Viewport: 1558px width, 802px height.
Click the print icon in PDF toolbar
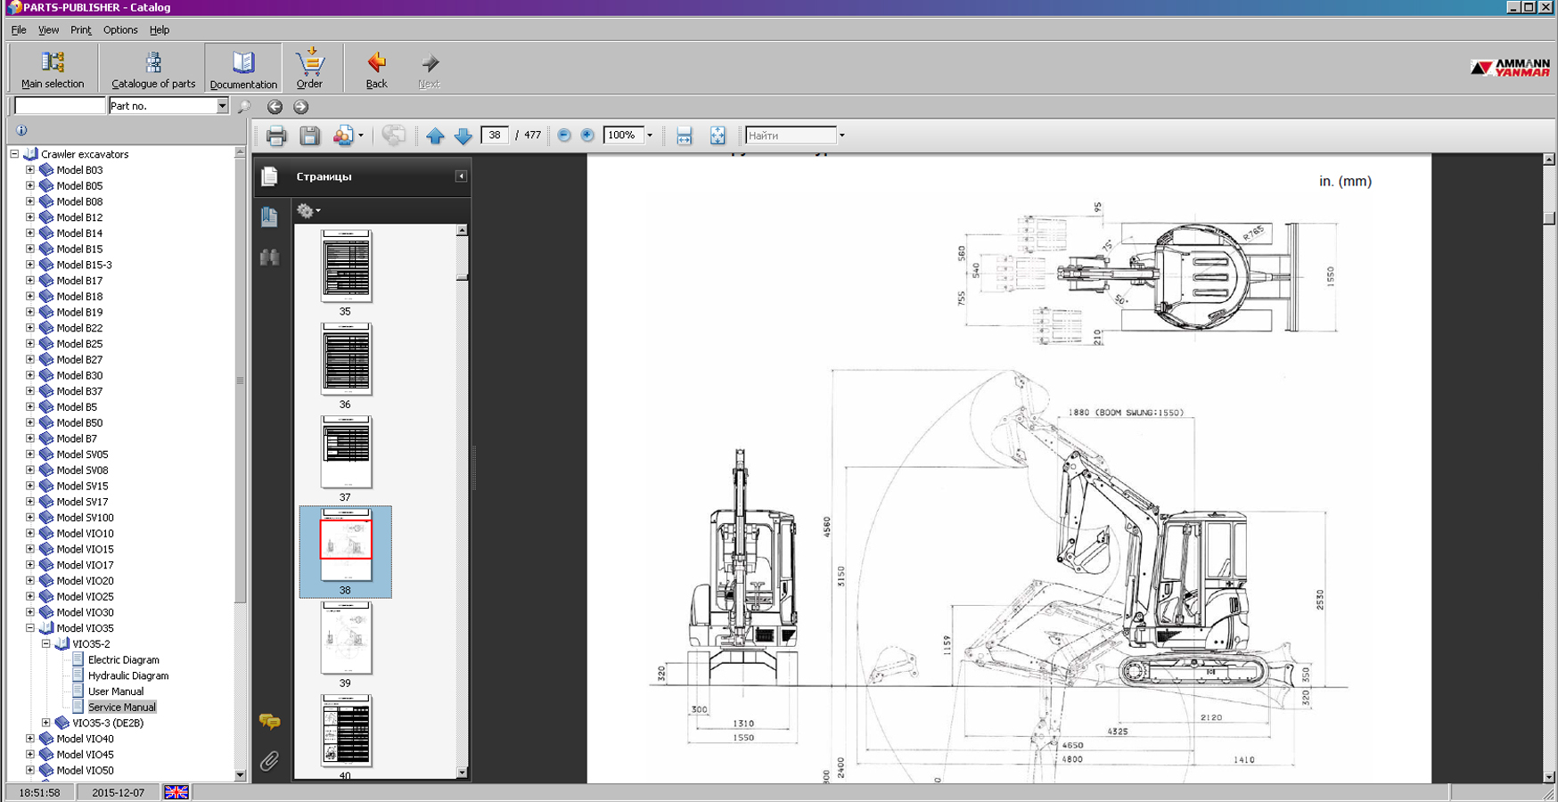tap(275, 135)
